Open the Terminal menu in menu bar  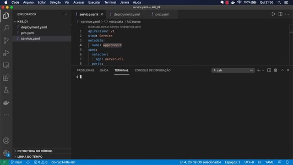click(x=110, y=2)
